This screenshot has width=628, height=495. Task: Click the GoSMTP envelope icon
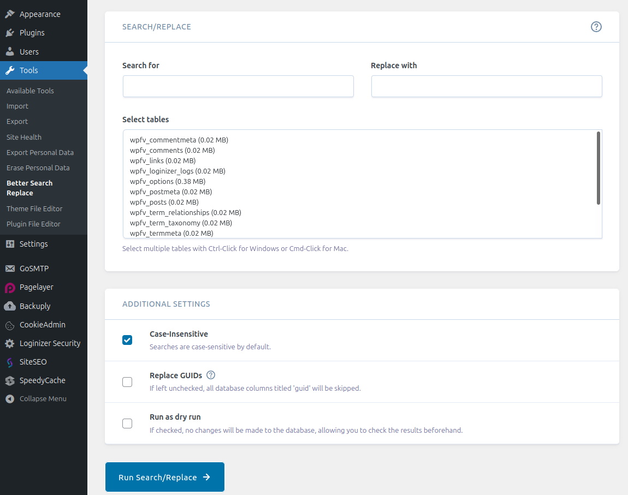tap(10, 269)
